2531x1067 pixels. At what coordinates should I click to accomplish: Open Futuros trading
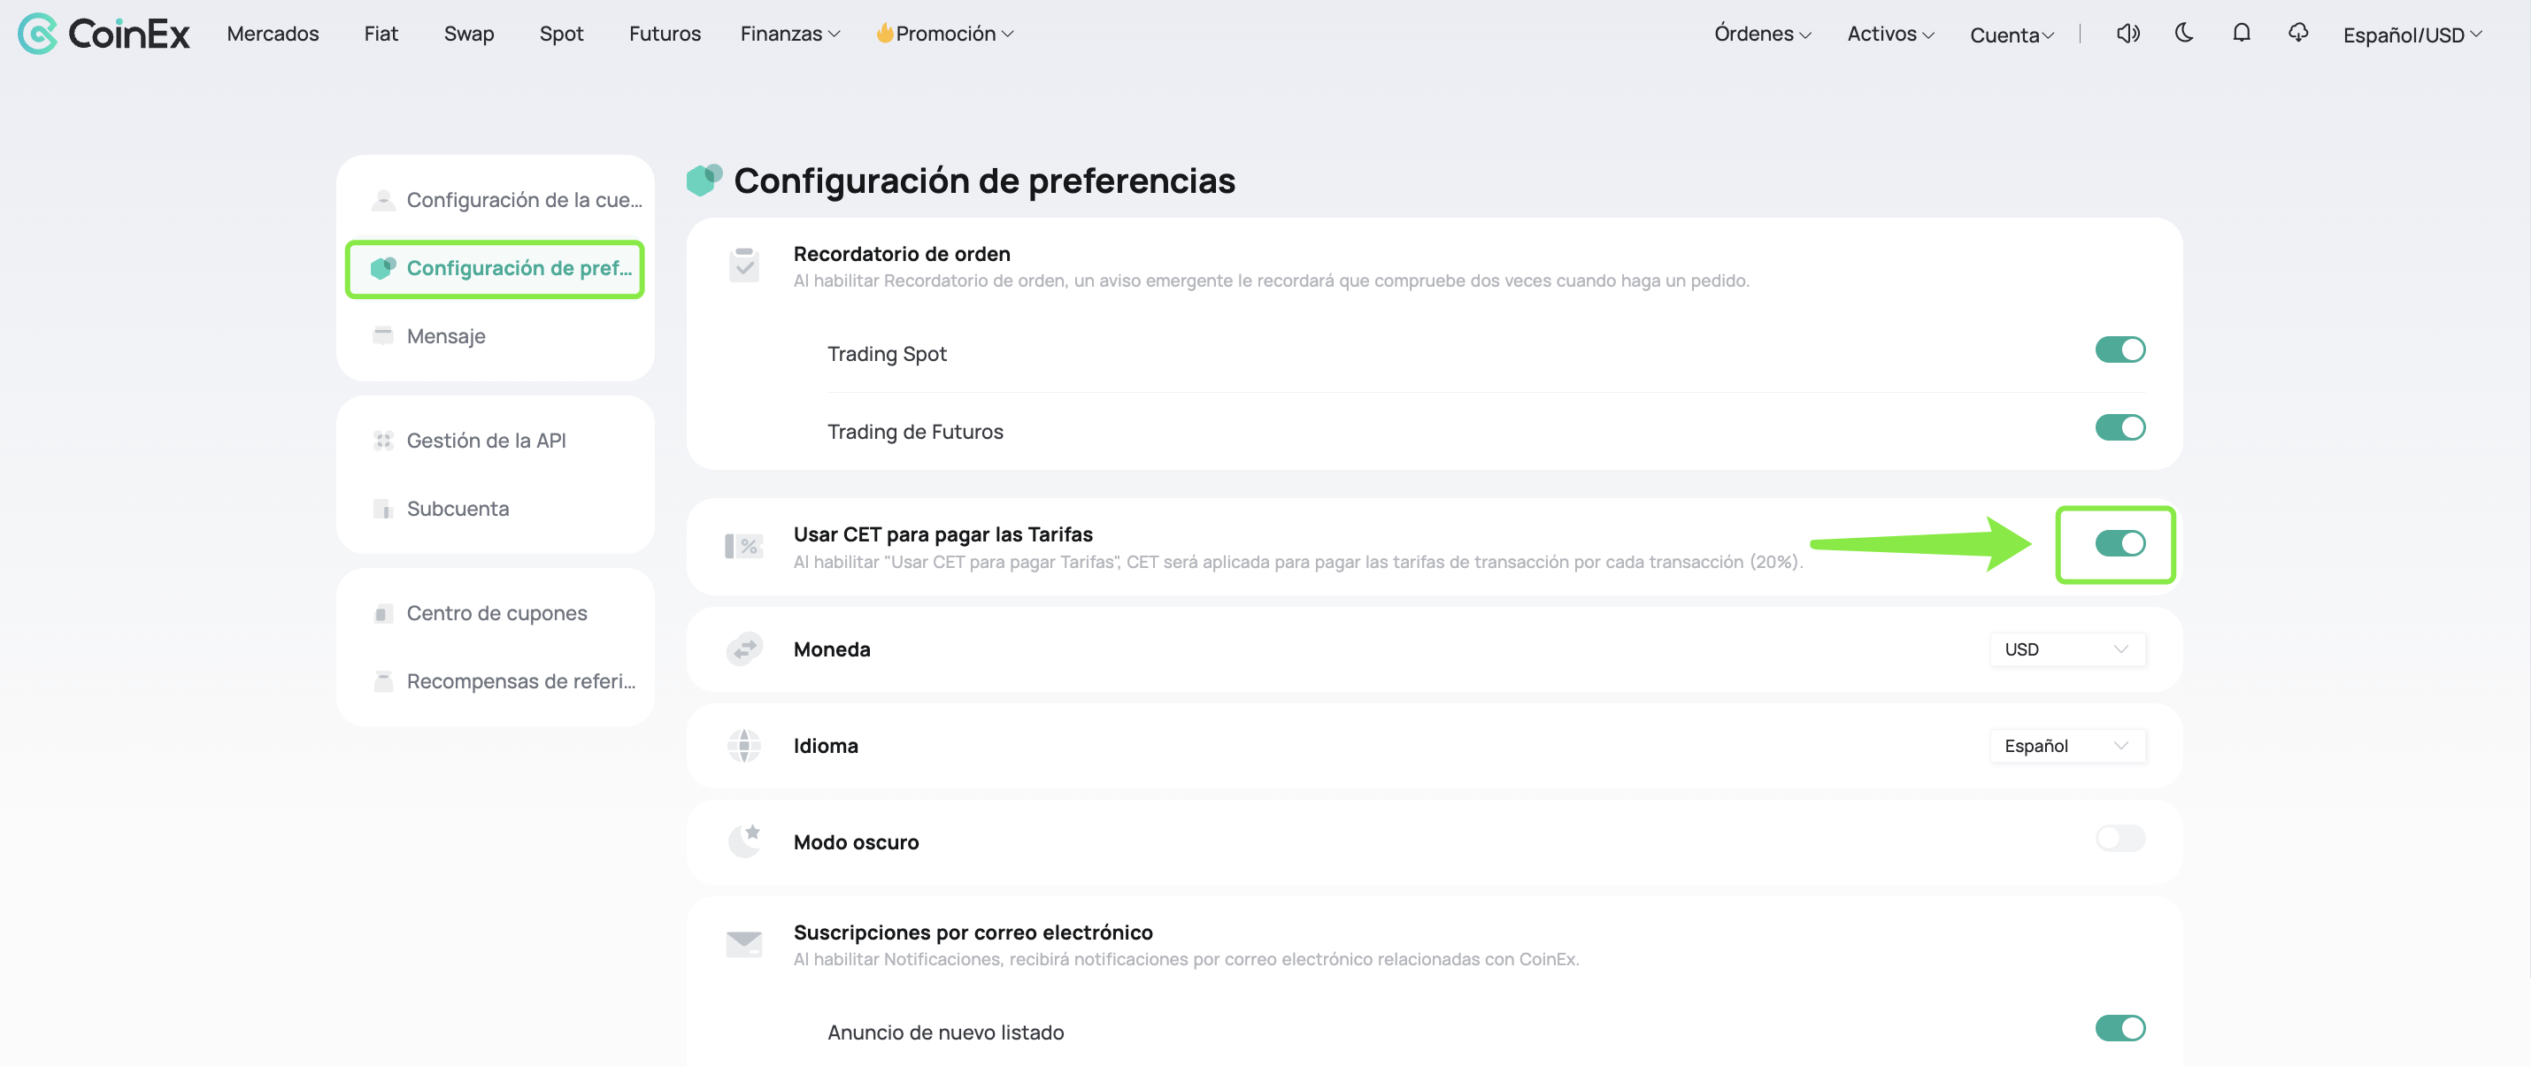(665, 34)
